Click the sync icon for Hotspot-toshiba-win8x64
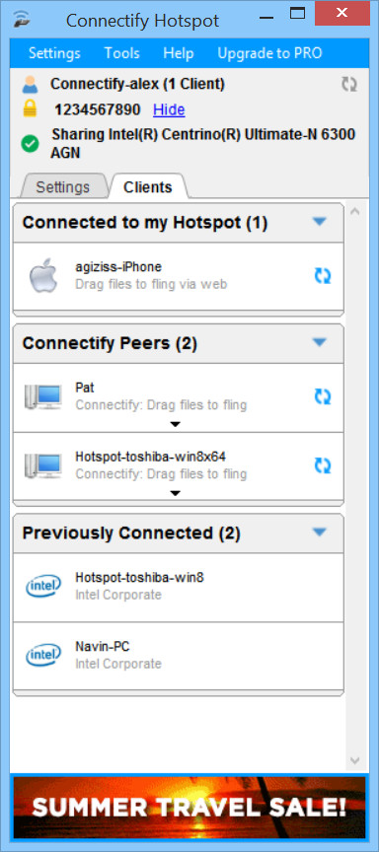The height and width of the screenshot is (852, 379). 323,465
